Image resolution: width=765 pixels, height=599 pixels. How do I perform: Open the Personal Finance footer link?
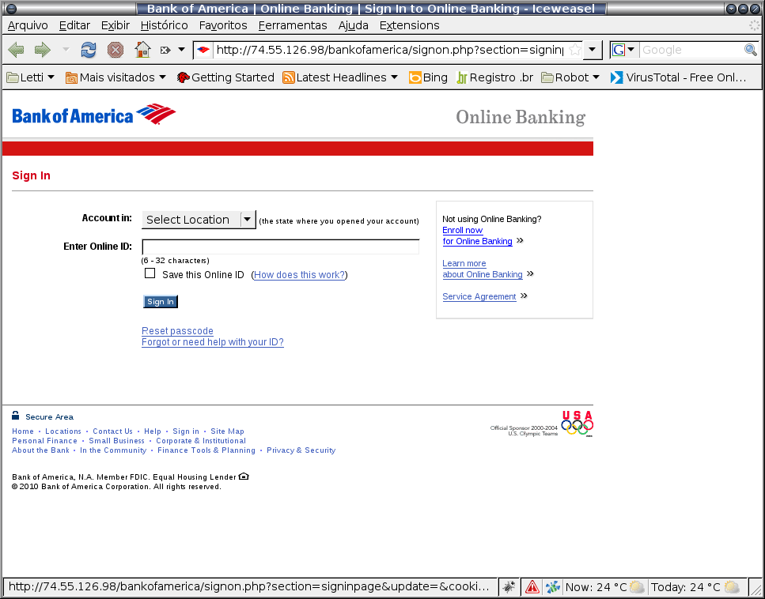44,441
